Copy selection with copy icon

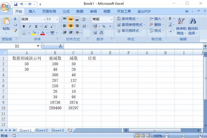15,25
